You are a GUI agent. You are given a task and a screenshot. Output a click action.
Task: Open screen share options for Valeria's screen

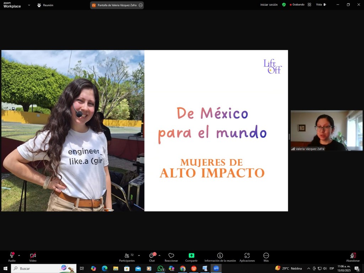tap(141, 5)
